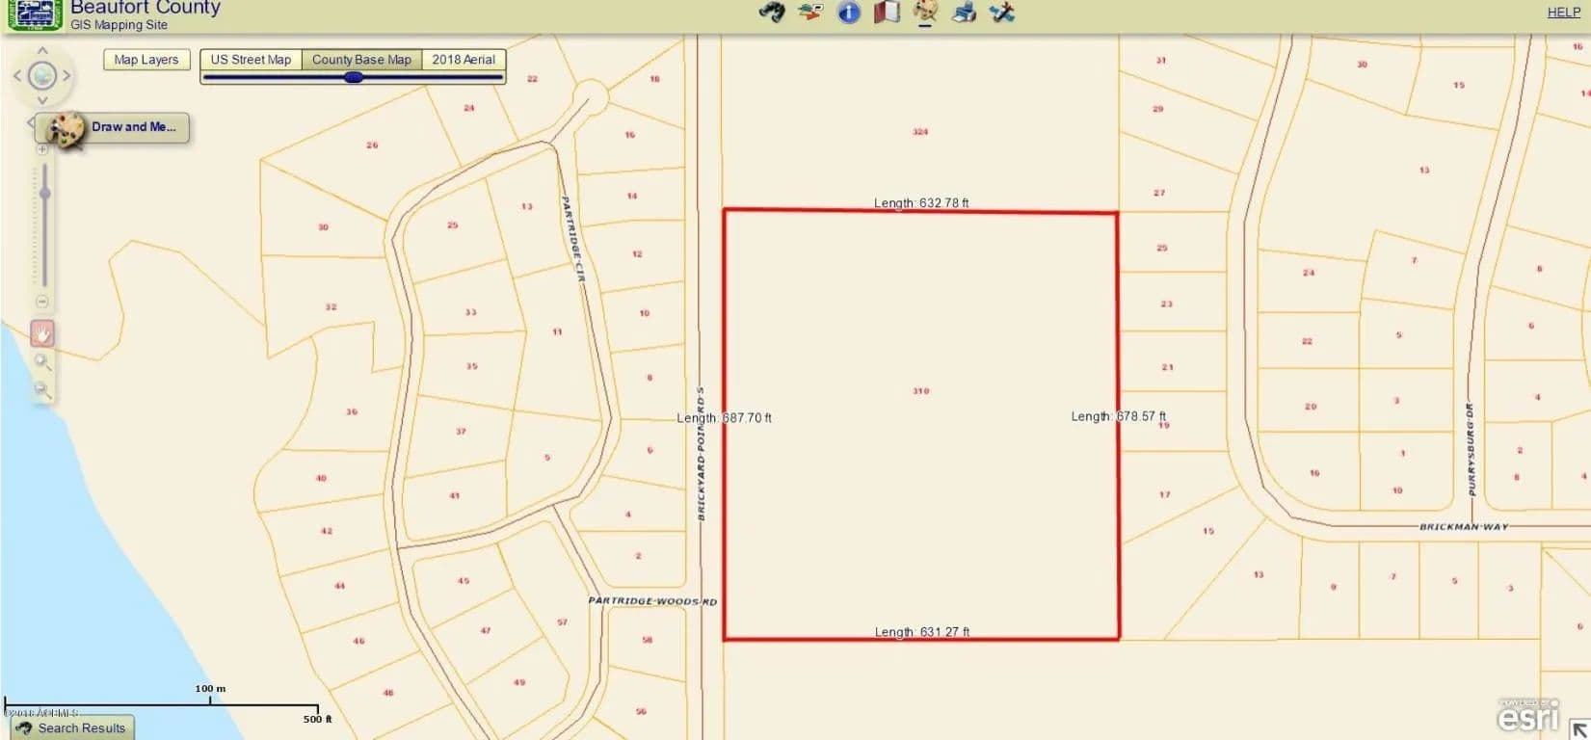
Task: Open the blue info identify tool
Action: [848, 13]
